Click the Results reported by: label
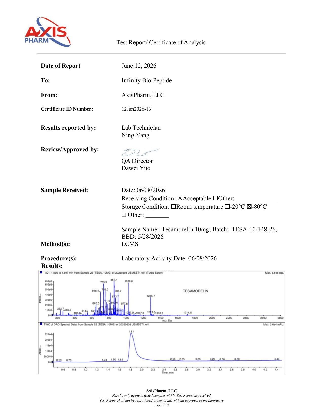This screenshot has width=323, height=418. coord(68,128)
